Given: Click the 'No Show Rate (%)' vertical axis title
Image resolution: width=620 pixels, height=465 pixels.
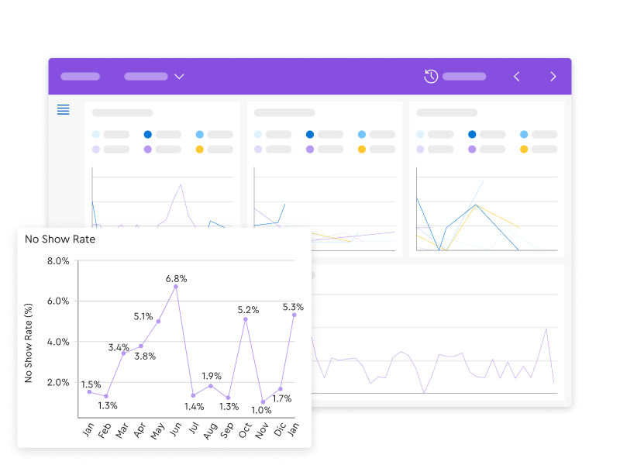Looking at the screenshot, I should pyautogui.click(x=28, y=343).
